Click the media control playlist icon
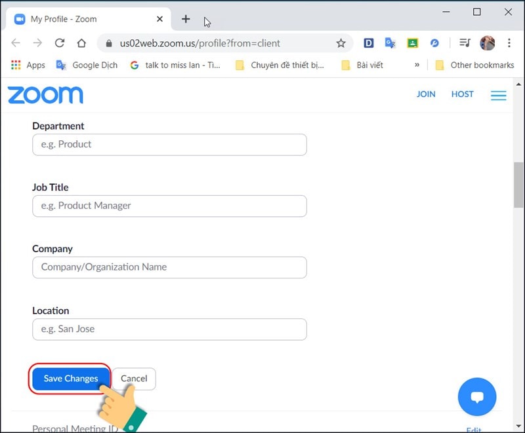This screenshot has height=433, width=525. click(x=465, y=43)
